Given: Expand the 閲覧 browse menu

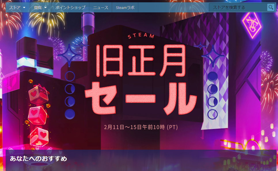Looking at the screenshot, I should 40,7.
